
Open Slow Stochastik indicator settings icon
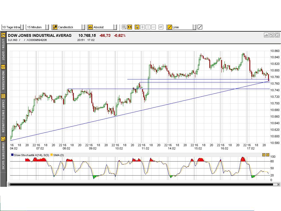pyautogui.click(x=264, y=155)
